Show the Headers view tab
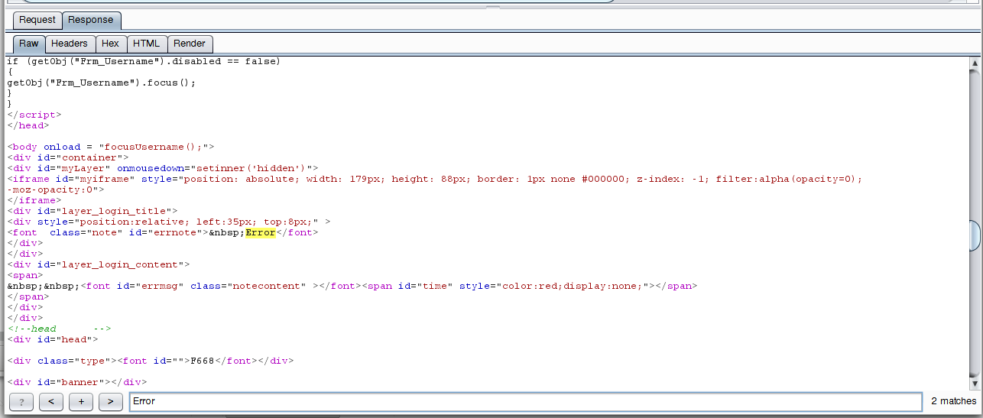Image resolution: width=983 pixels, height=418 pixels. pyautogui.click(x=70, y=44)
